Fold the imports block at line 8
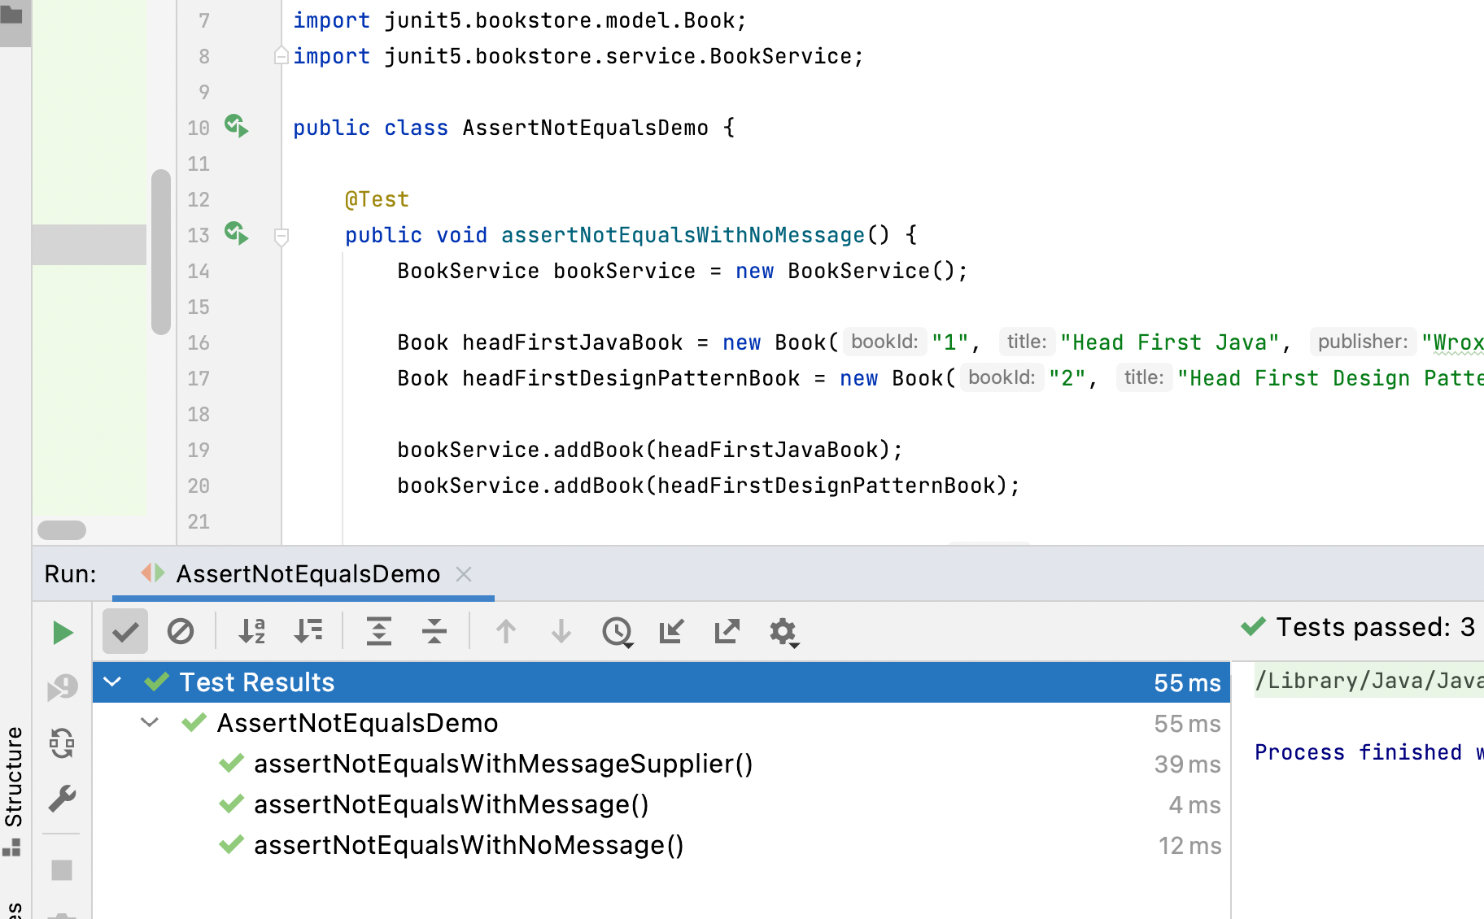The image size is (1484, 919). tap(282, 55)
